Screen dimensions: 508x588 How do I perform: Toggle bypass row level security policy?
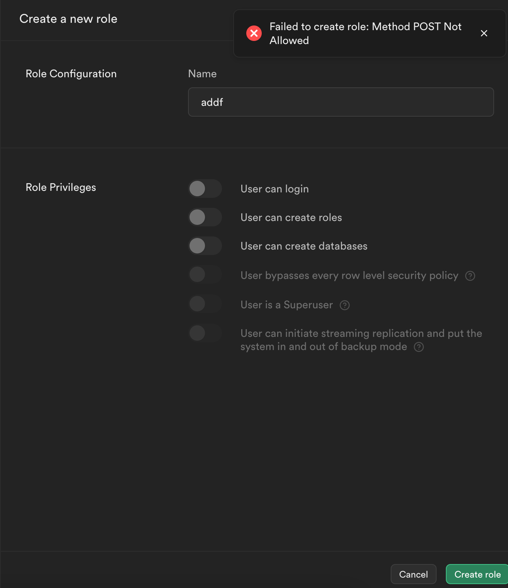click(205, 274)
